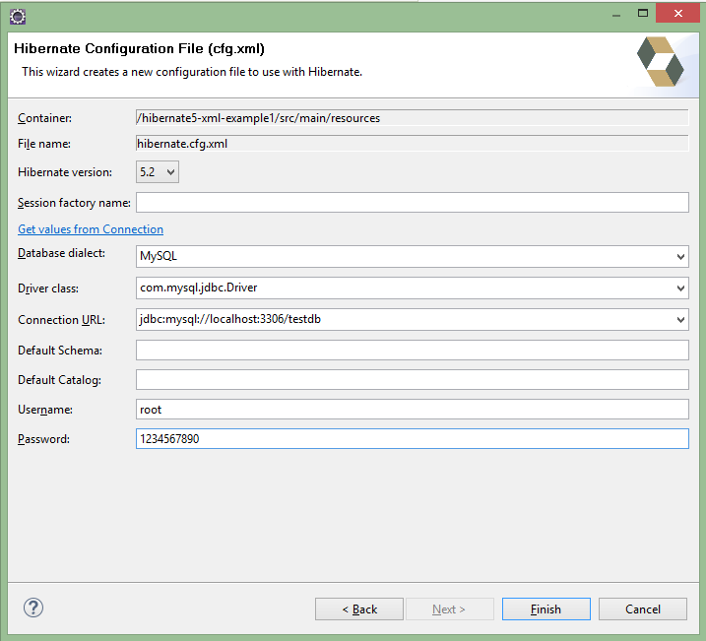This screenshot has height=641, width=706.
Task: Open the Hibernate version dropdown
Action: point(158,172)
